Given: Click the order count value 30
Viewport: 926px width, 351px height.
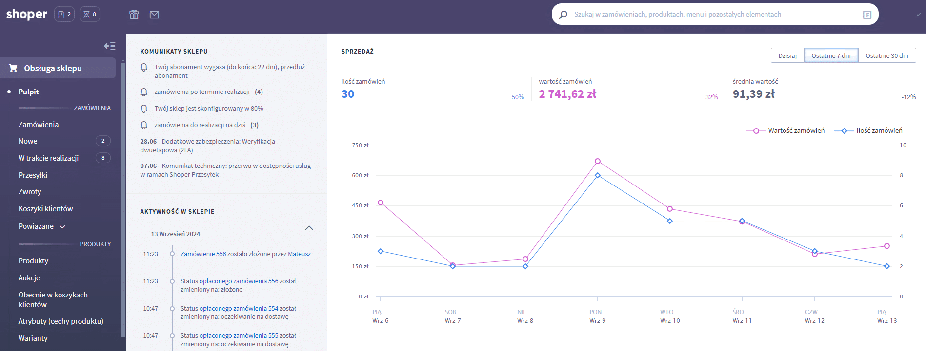Looking at the screenshot, I should [x=348, y=94].
